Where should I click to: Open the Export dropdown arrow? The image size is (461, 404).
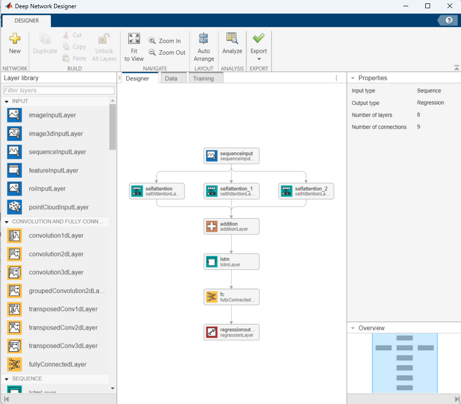[x=259, y=59]
